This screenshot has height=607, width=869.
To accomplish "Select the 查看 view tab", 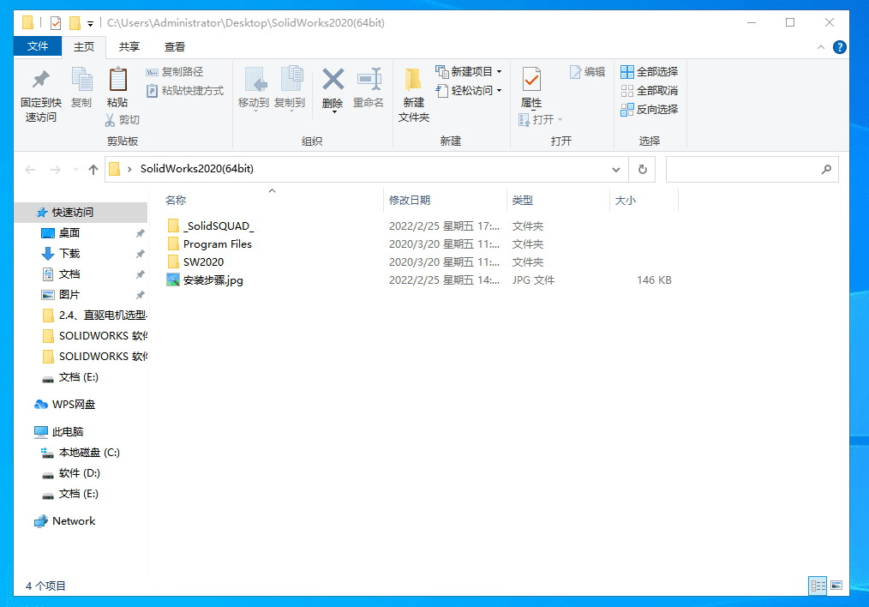I will pos(175,47).
